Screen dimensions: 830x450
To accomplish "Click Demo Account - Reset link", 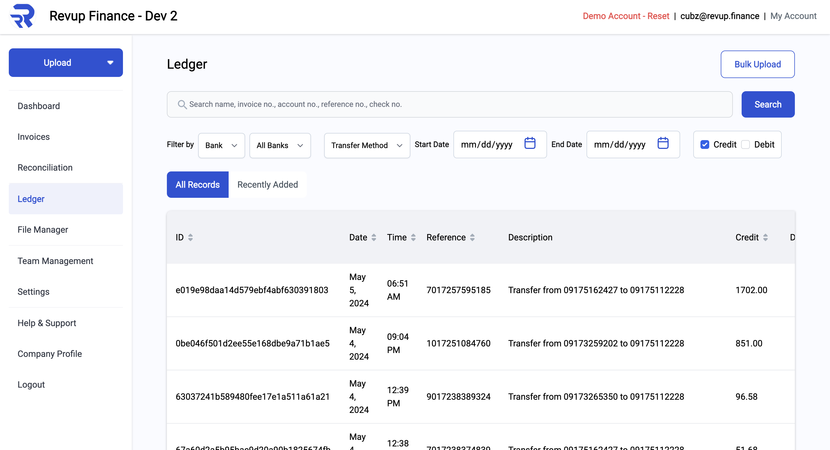I will (x=626, y=16).
